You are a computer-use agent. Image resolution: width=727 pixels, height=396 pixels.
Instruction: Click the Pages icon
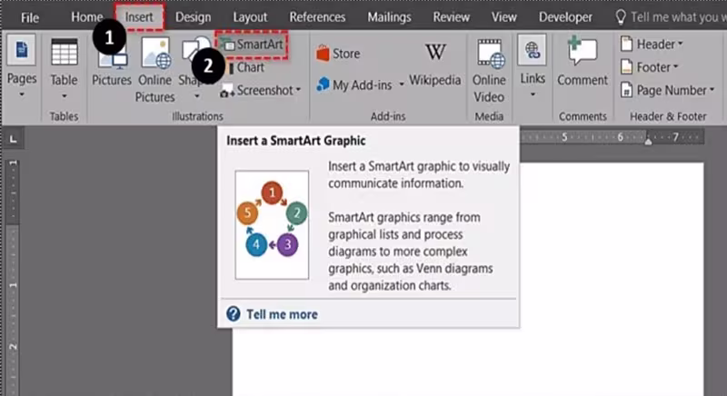(x=21, y=50)
